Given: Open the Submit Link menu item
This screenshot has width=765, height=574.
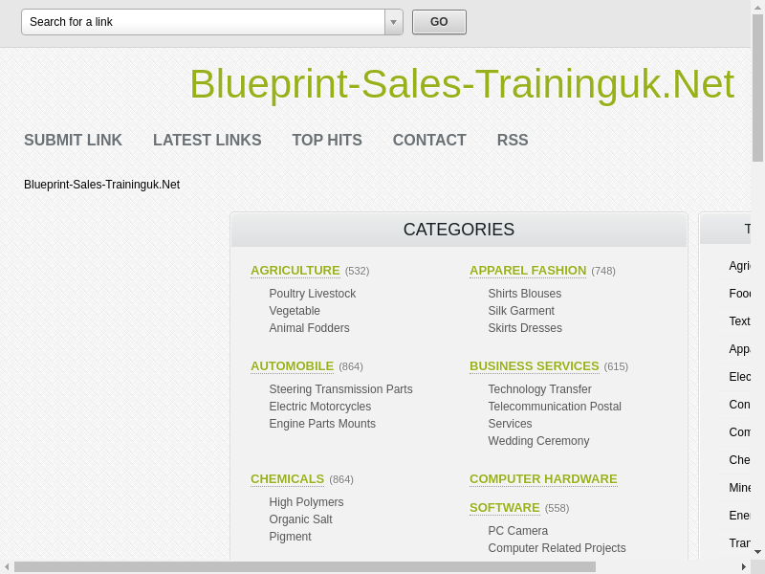Looking at the screenshot, I should coord(73,140).
